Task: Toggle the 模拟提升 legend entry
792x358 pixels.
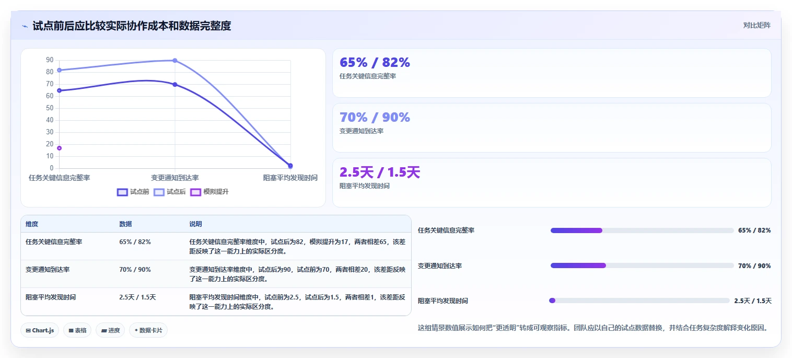Action: (x=209, y=192)
